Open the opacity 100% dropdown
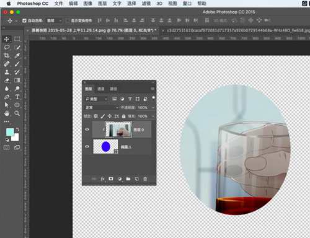This screenshot has width=310, height=238. (153, 108)
